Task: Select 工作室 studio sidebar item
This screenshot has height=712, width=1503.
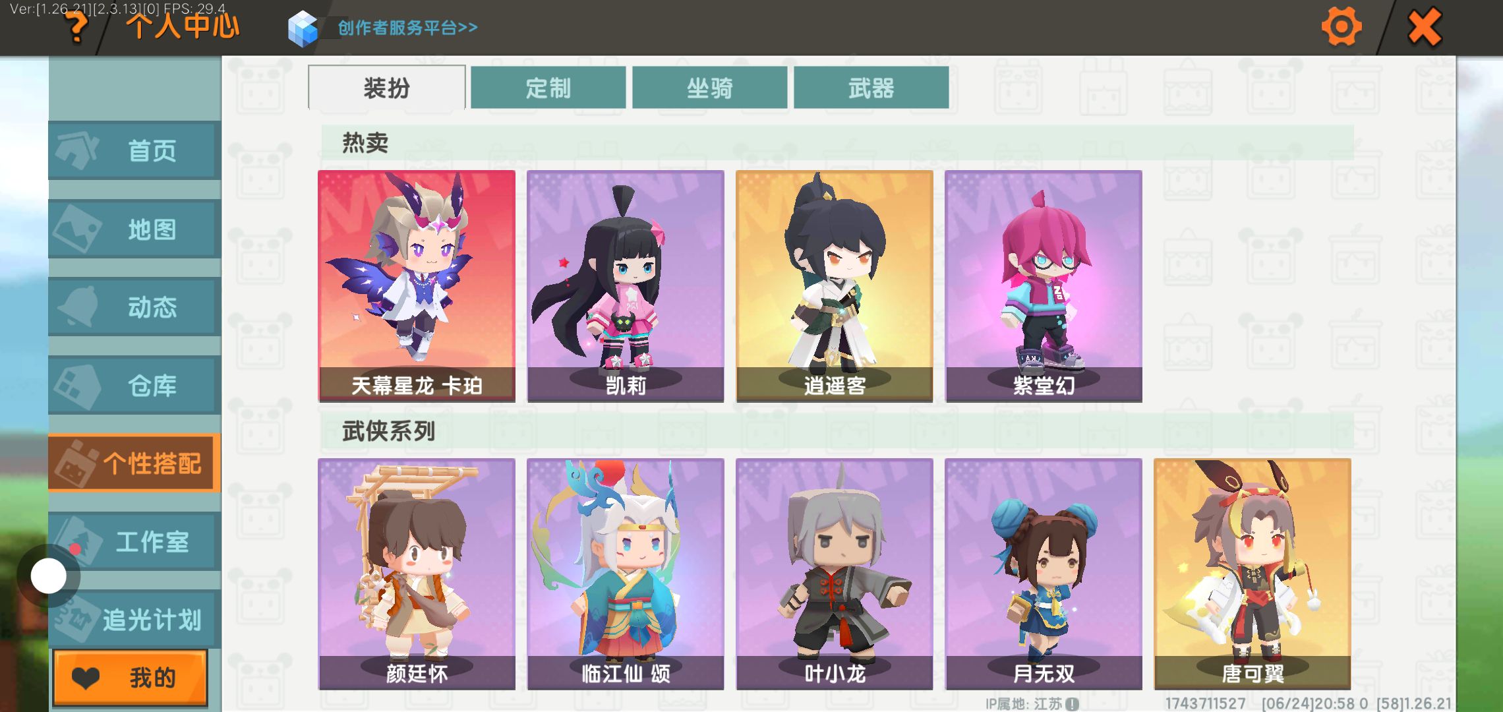Action: coord(134,542)
